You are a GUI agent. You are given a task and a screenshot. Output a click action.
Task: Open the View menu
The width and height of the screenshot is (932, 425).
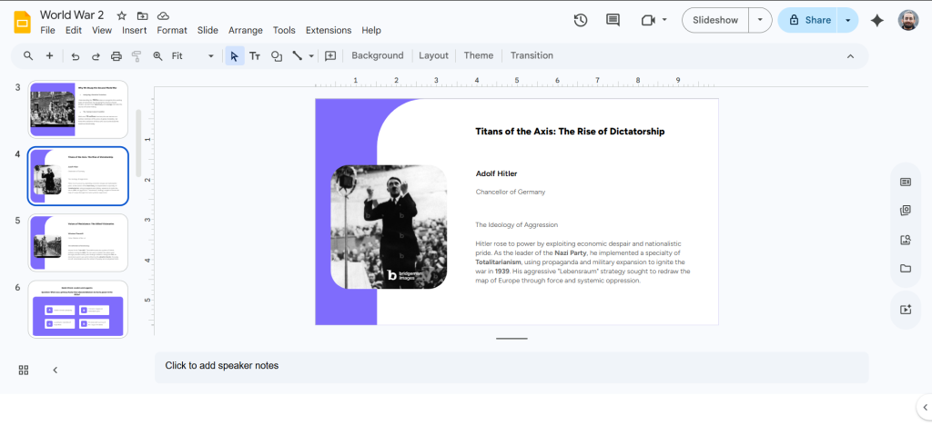(x=102, y=30)
